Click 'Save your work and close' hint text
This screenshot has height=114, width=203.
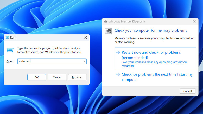[155, 64]
